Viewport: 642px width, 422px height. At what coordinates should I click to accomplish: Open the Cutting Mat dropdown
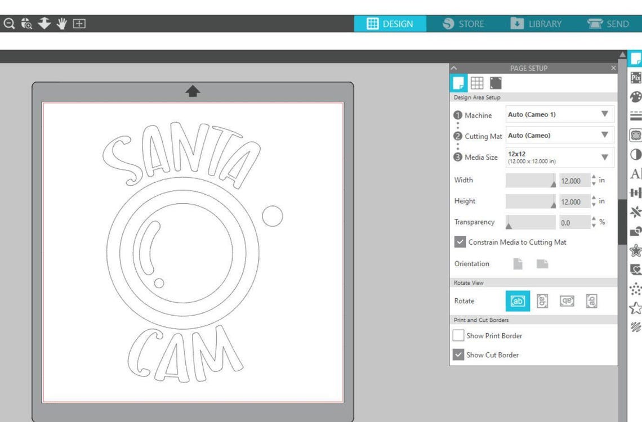[x=560, y=136]
